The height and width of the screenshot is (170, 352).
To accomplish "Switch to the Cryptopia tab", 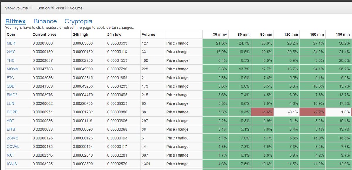I will coord(78,21).
